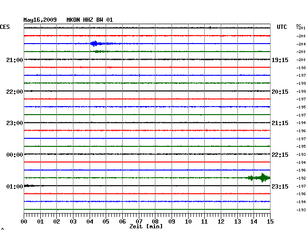Click the 13 minute axis label

(237, 221)
